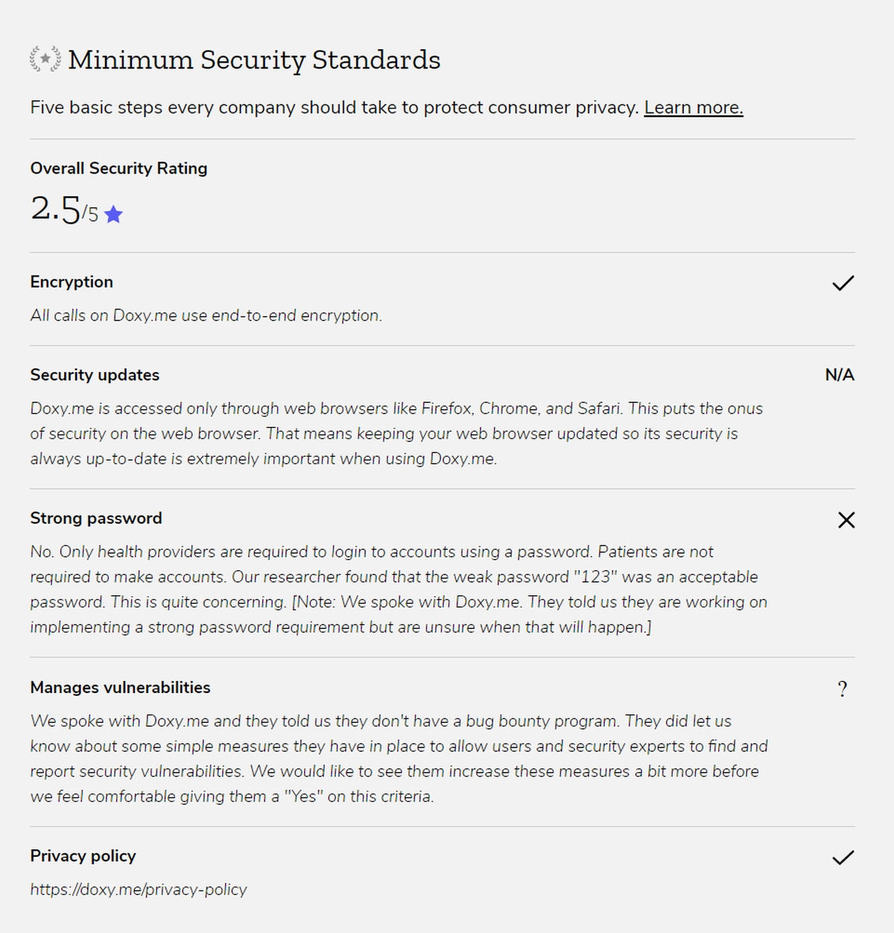Click the Privacy policy checkmark icon
This screenshot has width=894, height=933.
click(843, 858)
